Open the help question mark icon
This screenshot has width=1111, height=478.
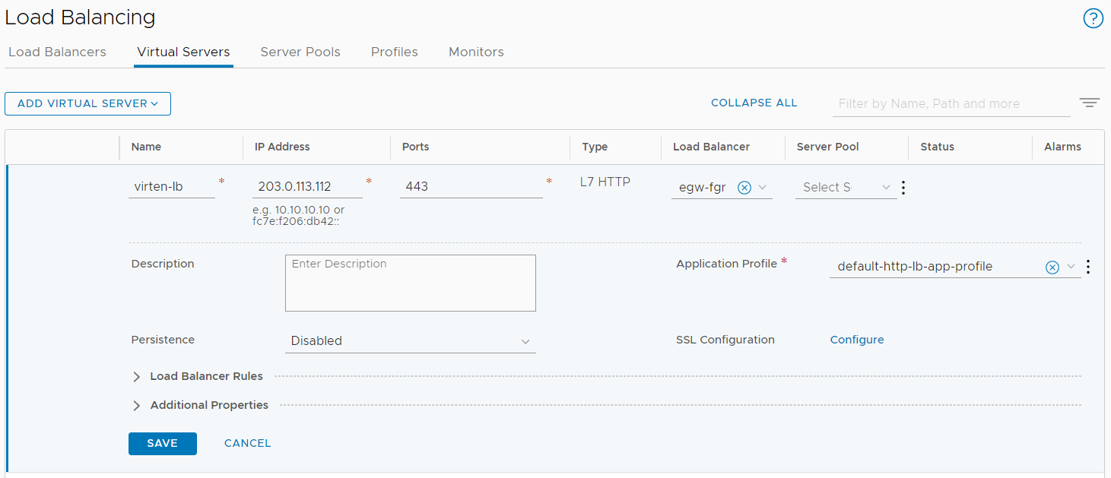click(x=1093, y=18)
